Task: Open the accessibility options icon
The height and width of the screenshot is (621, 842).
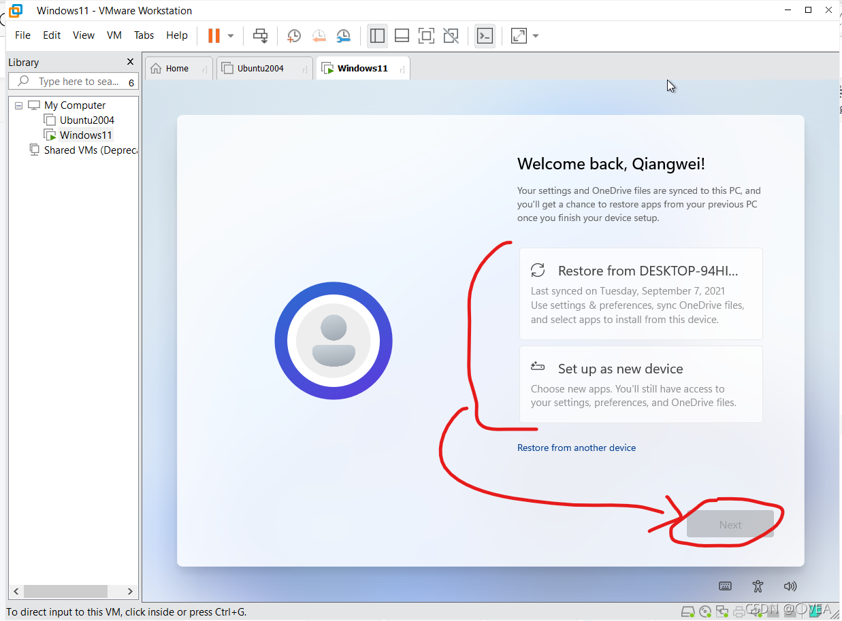Action: (758, 586)
